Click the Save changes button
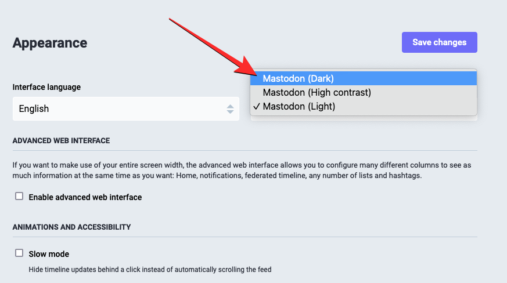 pos(439,42)
